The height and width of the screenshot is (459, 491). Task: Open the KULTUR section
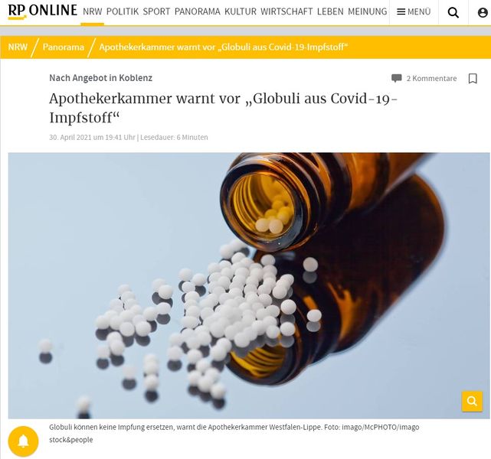click(241, 12)
